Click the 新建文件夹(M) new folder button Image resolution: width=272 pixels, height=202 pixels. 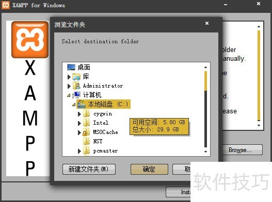pos(89,169)
